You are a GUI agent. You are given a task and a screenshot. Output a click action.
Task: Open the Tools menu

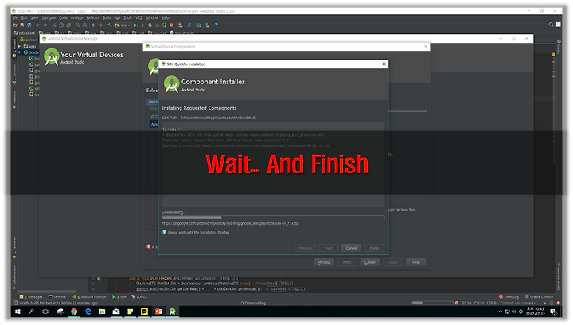[x=127, y=17]
